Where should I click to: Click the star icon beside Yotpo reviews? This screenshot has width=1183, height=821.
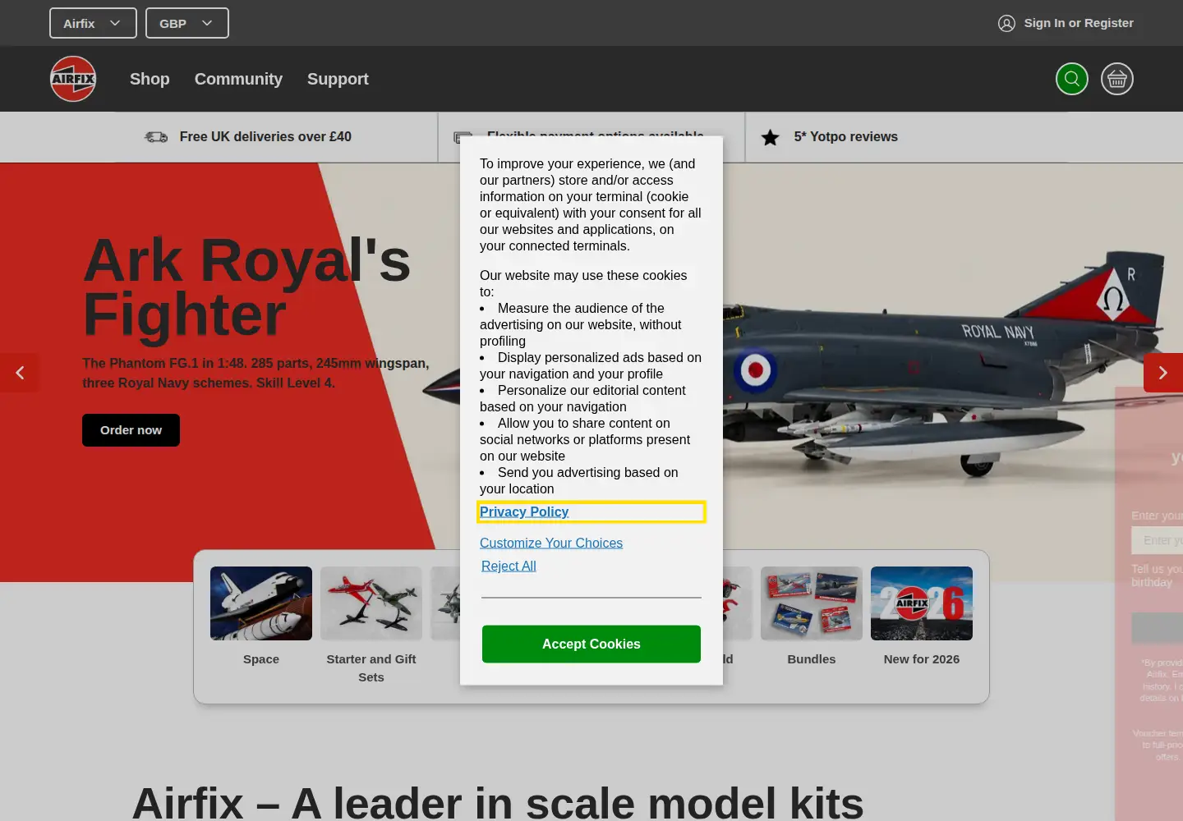pos(770,137)
